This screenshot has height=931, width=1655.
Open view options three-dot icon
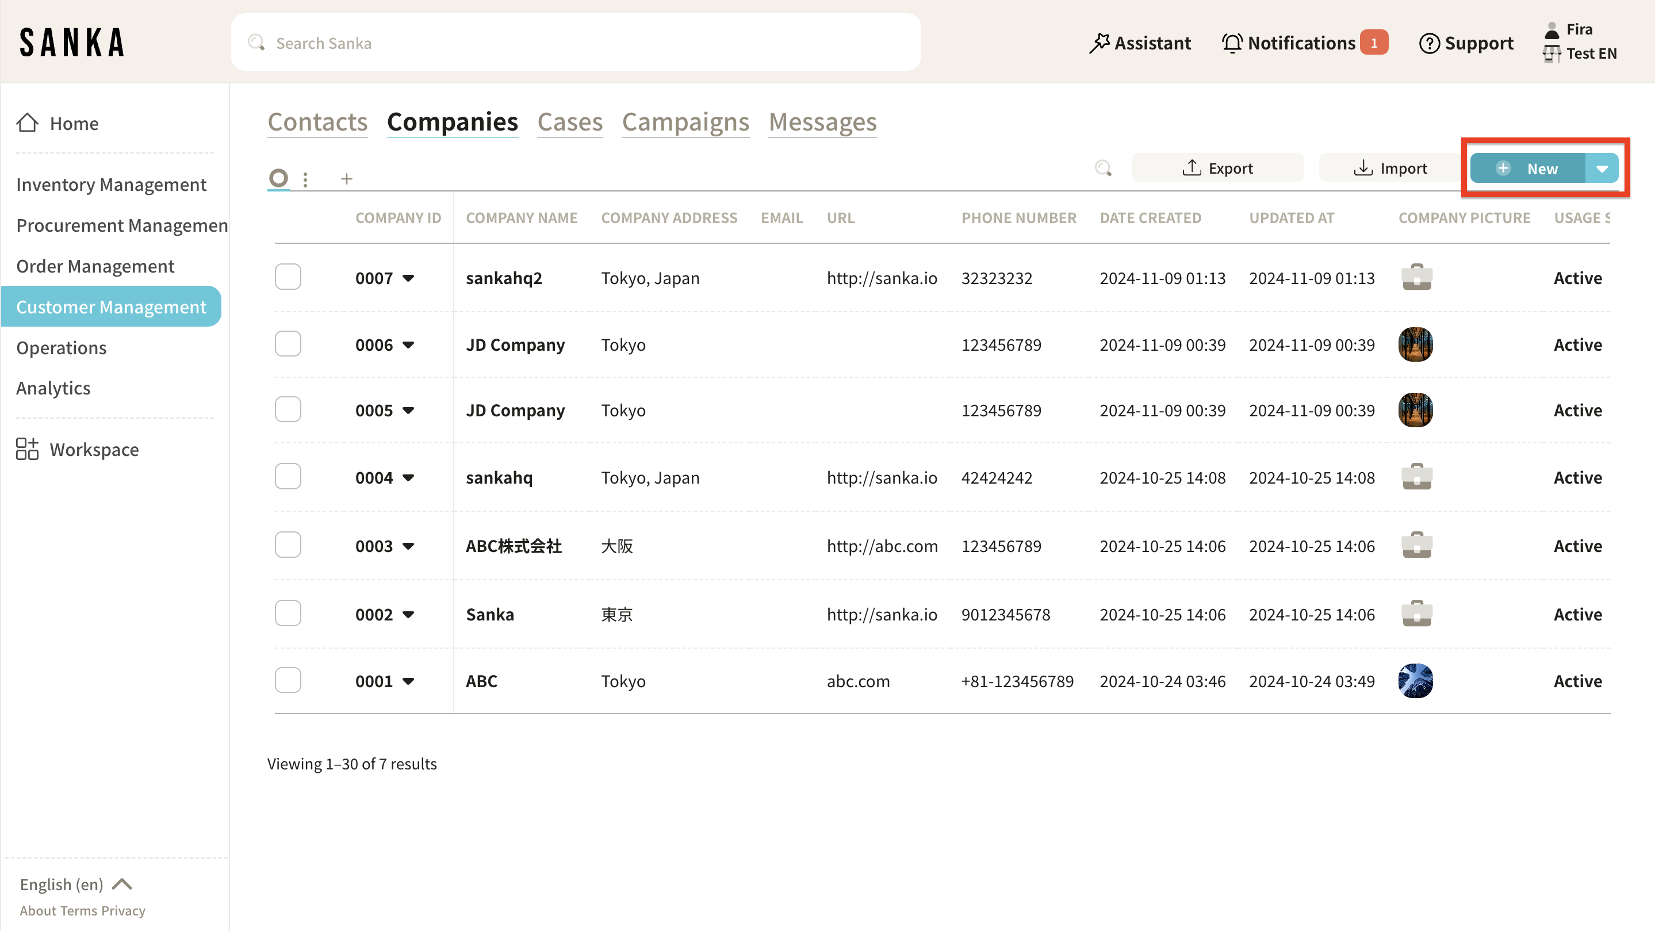305,179
